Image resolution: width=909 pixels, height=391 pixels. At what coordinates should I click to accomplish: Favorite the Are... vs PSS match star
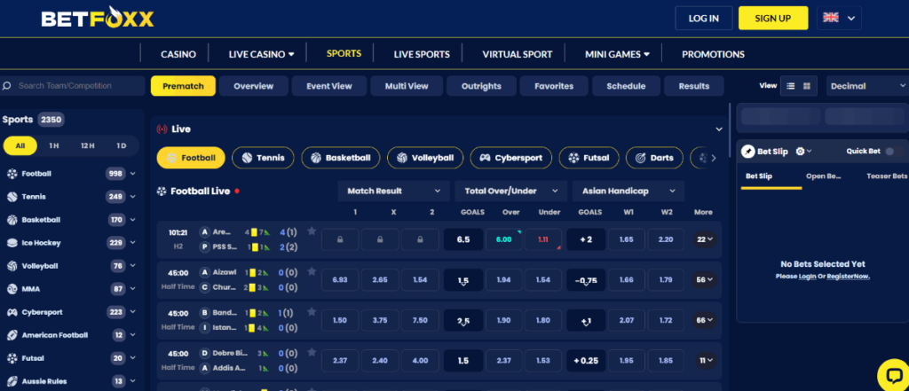(x=312, y=231)
